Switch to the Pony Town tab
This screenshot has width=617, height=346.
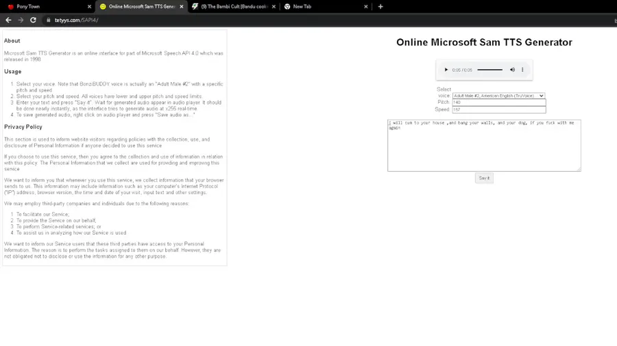47,7
